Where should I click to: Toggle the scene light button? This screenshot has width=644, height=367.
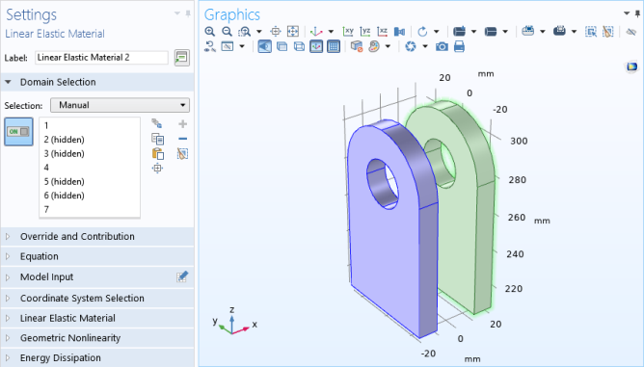(x=265, y=47)
